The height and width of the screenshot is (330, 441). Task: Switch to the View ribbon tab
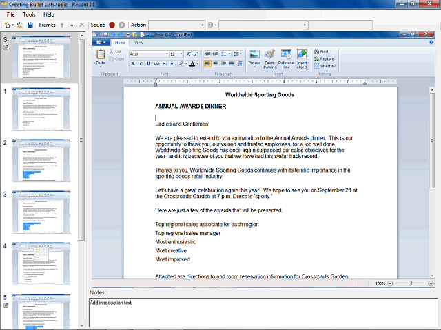[x=139, y=43]
